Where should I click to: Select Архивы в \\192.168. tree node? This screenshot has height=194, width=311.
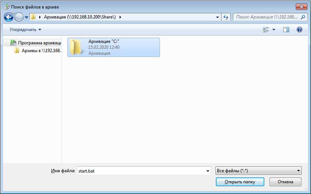[x=41, y=51]
